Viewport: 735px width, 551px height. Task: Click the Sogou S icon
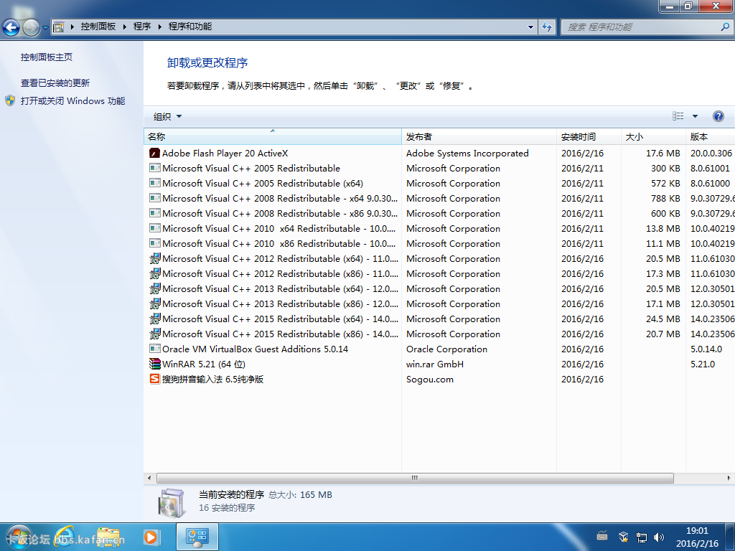click(155, 379)
